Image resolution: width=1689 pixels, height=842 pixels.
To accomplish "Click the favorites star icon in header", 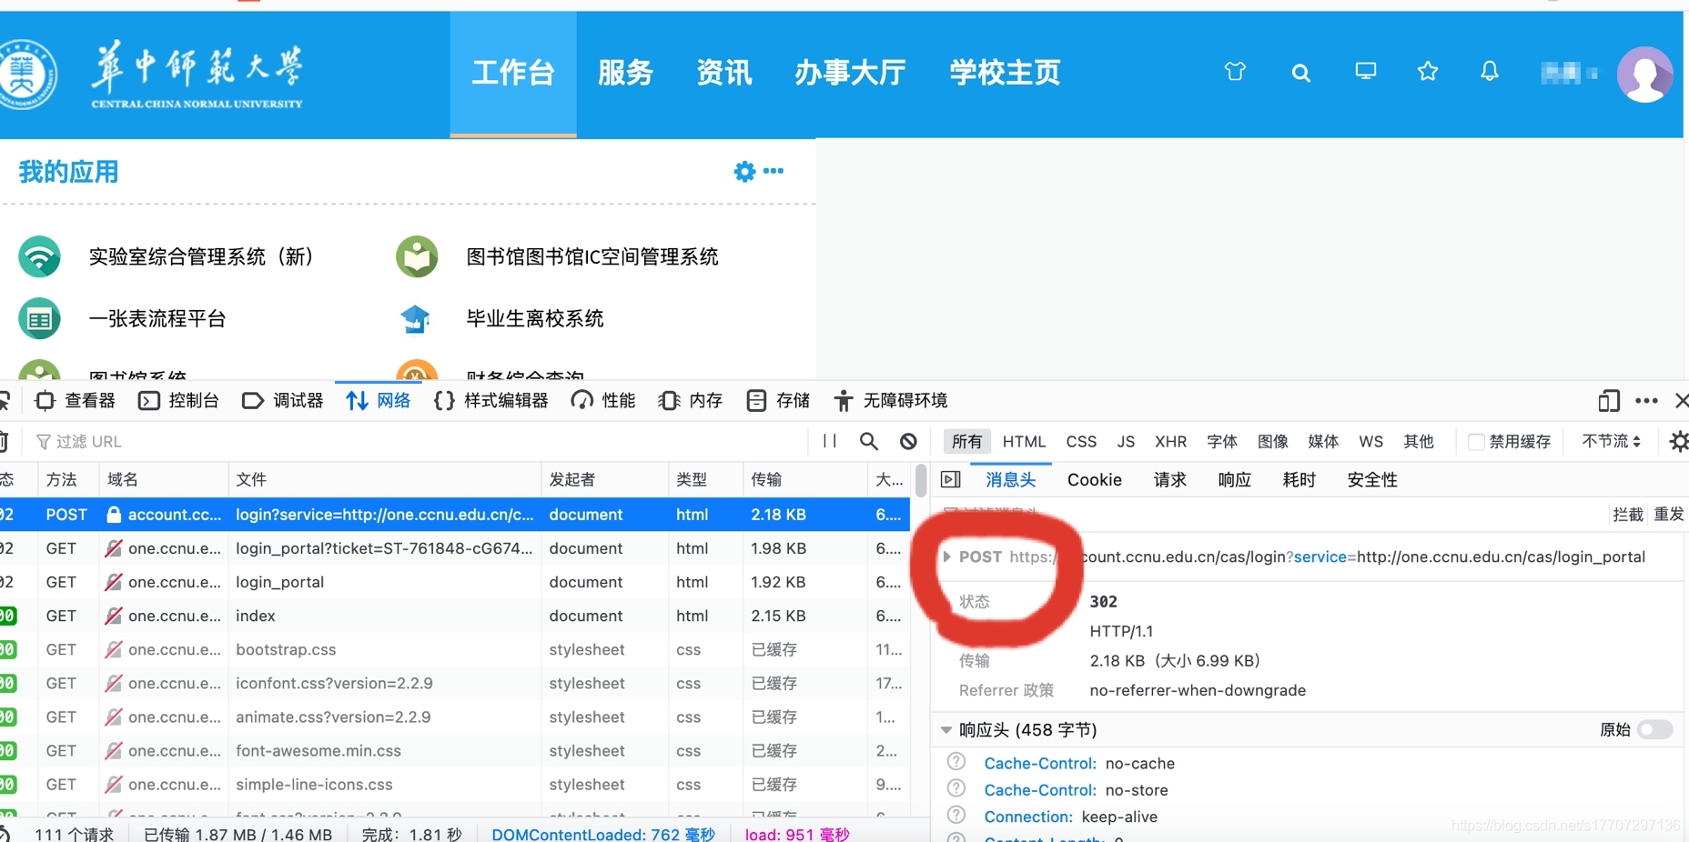I will tap(1428, 71).
